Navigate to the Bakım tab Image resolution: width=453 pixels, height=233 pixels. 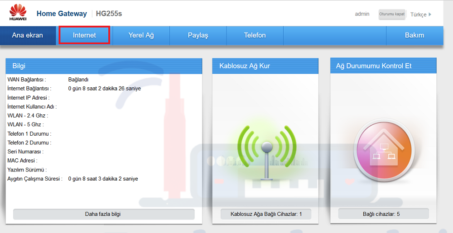(414, 35)
